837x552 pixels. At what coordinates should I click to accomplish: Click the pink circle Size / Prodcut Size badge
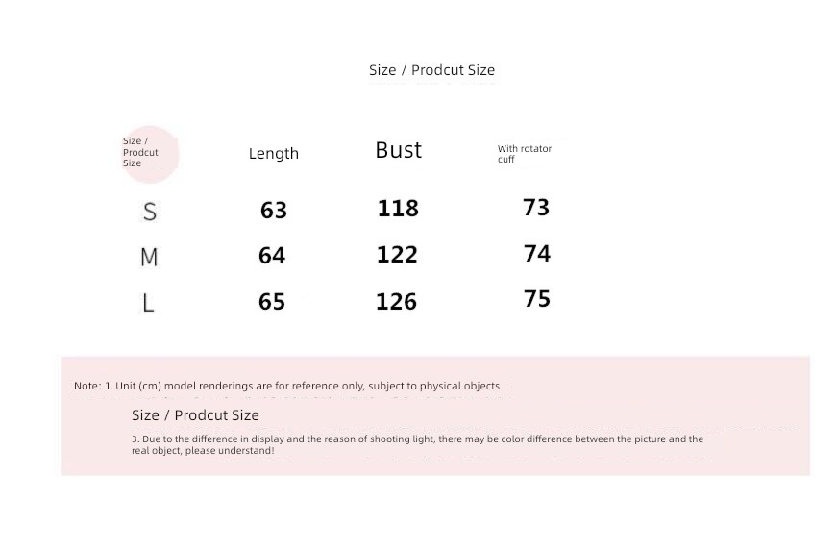(x=150, y=155)
